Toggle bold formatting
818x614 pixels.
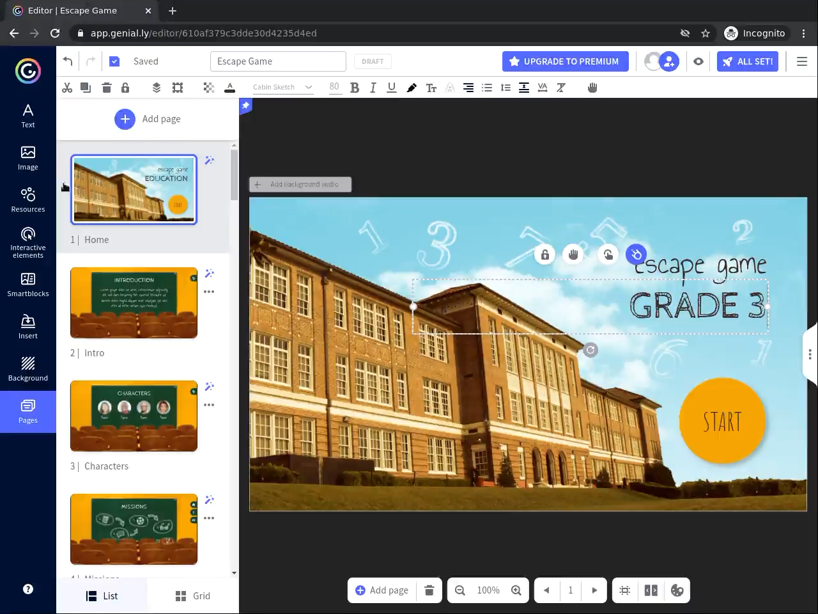click(355, 88)
